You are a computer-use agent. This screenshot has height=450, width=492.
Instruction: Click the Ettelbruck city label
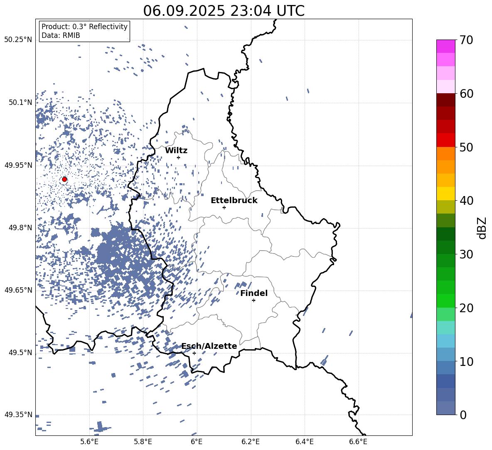234,201
